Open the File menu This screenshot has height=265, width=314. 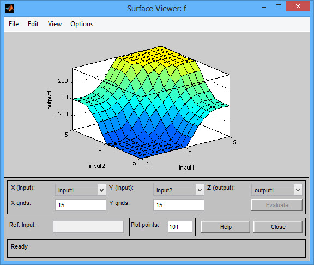(14, 24)
